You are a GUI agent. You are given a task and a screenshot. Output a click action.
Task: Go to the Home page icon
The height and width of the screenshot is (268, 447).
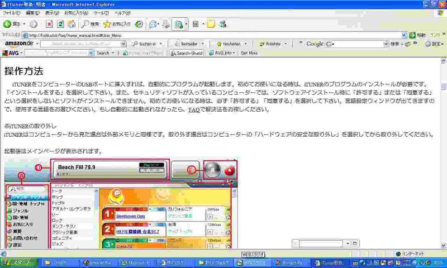click(x=72, y=25)
